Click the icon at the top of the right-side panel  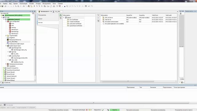[x=181, y=14]
